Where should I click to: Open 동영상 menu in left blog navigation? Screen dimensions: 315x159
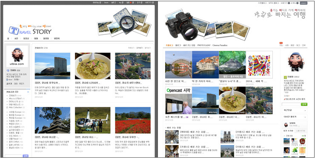click(26, 39)
